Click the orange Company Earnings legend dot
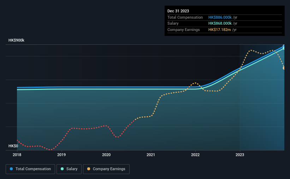Viewport: 290px width, 179px height. 89,169
